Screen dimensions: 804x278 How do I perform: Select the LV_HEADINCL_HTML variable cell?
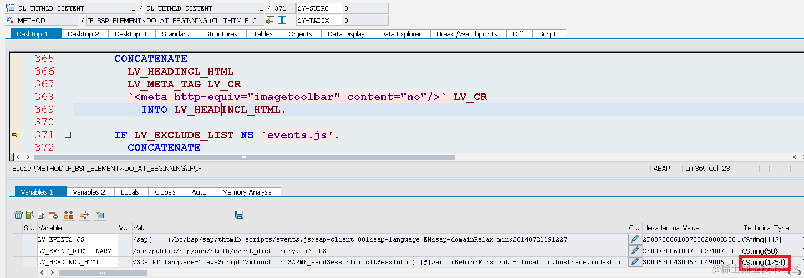coord(77,261)
